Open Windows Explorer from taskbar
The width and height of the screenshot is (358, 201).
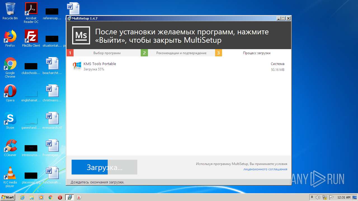[32, 197]
